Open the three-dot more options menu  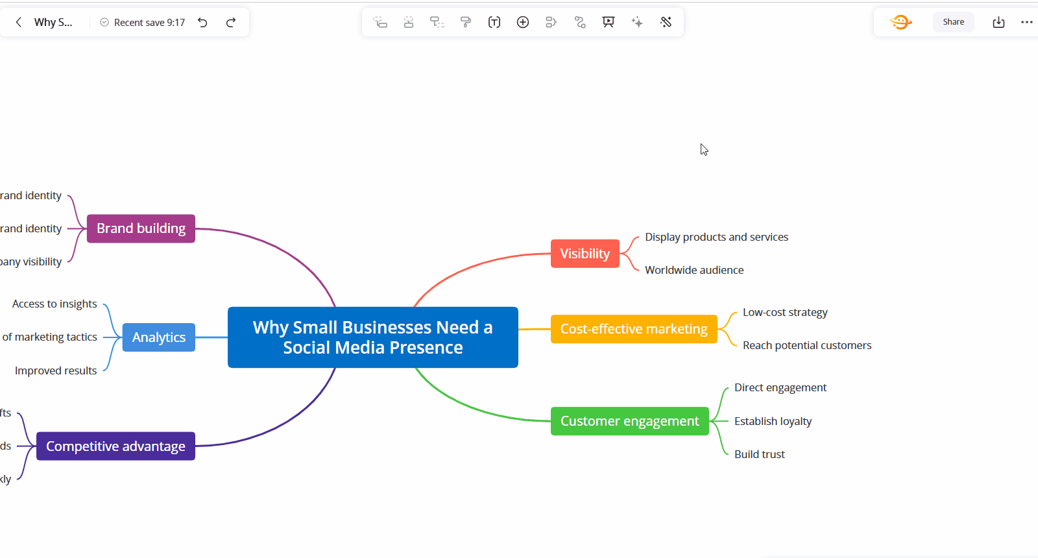1026,22
